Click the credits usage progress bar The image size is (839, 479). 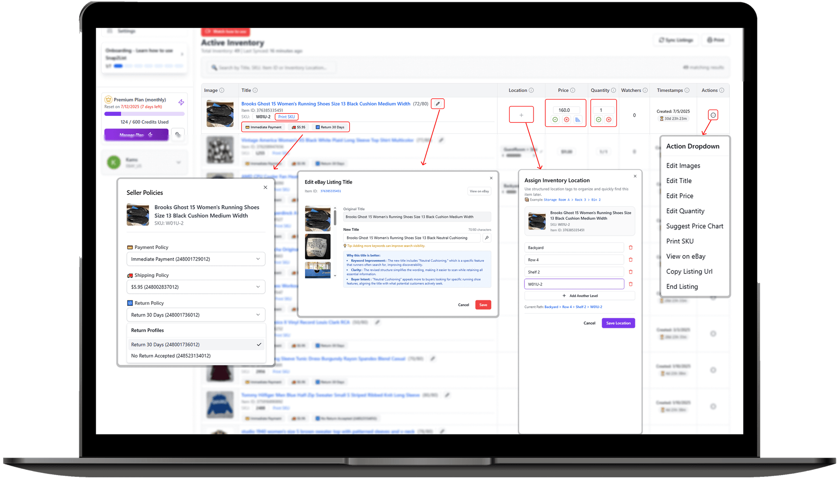144,114
